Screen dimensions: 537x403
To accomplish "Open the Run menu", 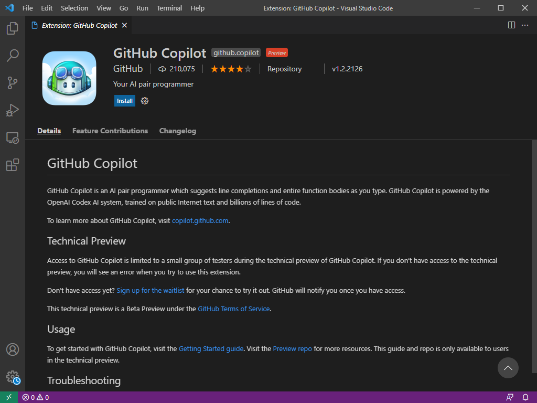I will (x=142, y=8).
